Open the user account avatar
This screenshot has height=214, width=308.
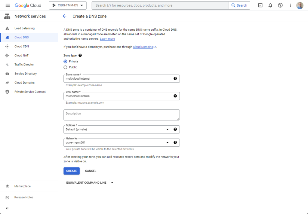coord(300,5)
